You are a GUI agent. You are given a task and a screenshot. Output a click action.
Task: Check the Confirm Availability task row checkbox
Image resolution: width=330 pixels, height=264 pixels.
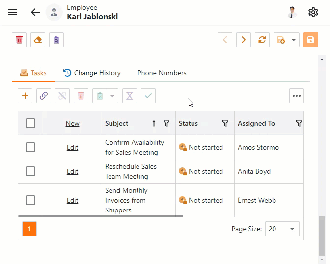coord(30,147)
